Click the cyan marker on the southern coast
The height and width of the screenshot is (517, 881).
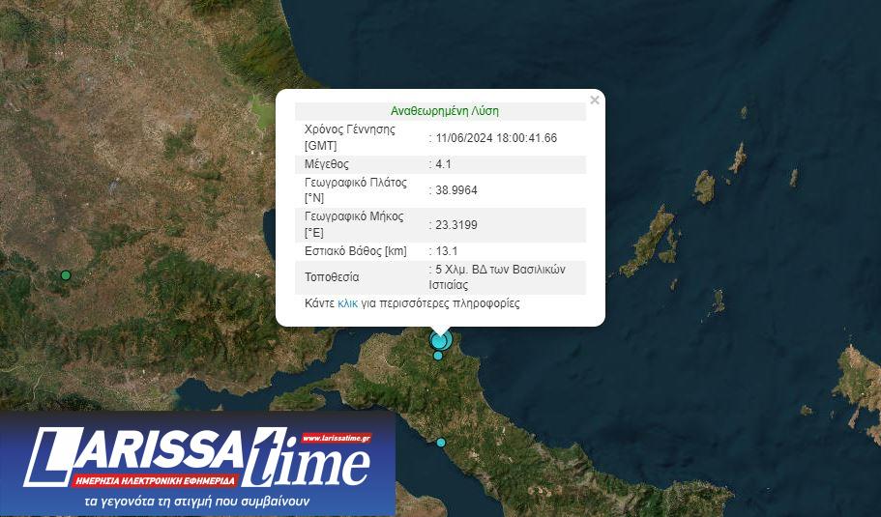click(441, 443)
